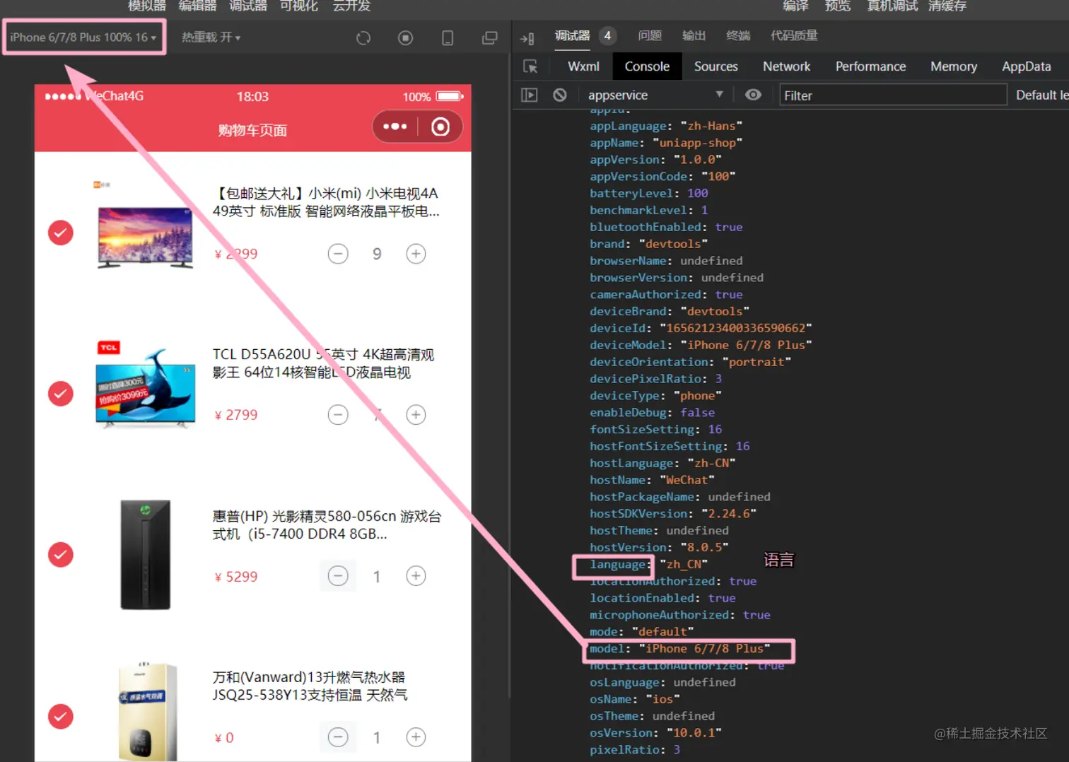Select the 问题 panel tab

tap(650, 36)
